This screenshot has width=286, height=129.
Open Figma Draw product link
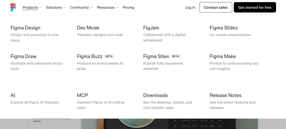(23, 56)
